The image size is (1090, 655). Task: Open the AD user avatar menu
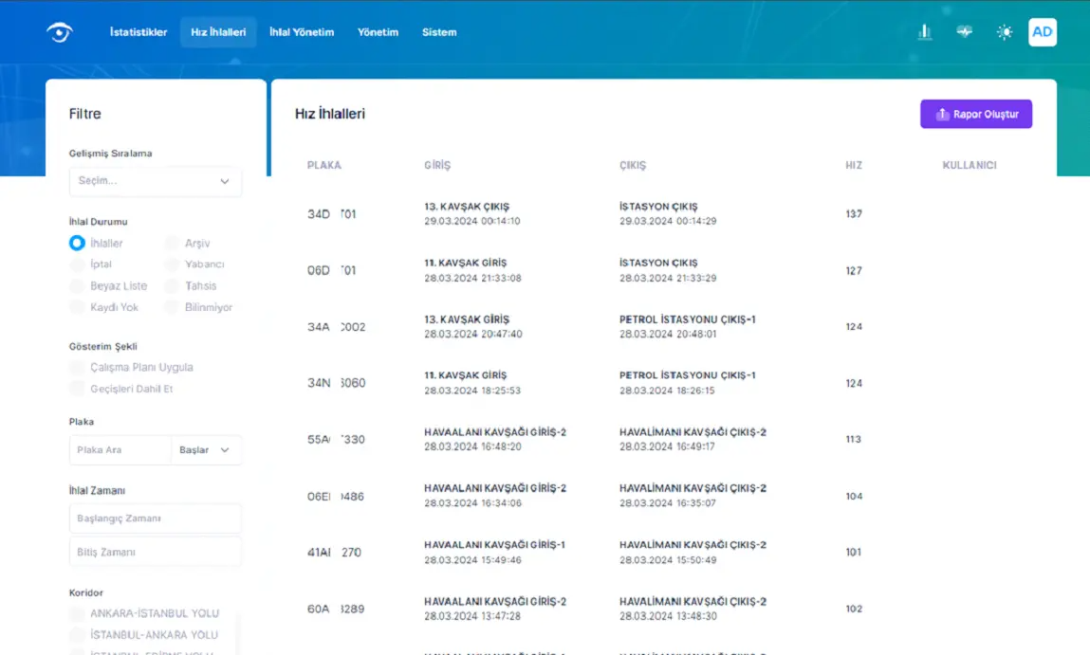click(1042, 32)
